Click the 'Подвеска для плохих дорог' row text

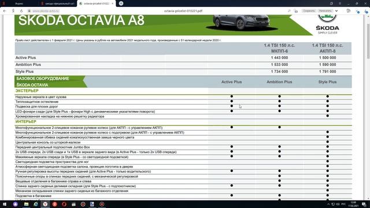[36, 106]
